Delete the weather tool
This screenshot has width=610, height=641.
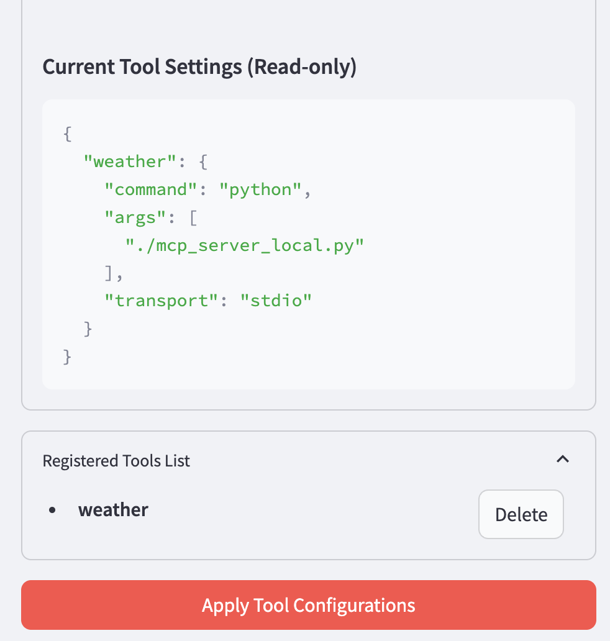tap(521, 514)
